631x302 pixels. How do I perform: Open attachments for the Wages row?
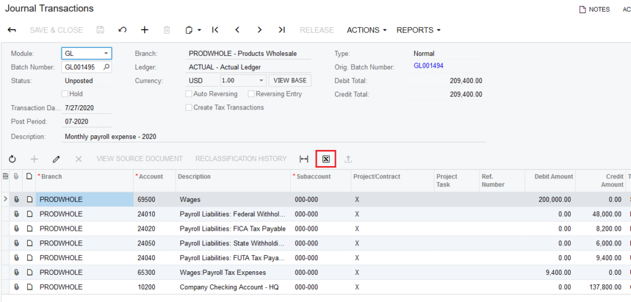point(17,200)
